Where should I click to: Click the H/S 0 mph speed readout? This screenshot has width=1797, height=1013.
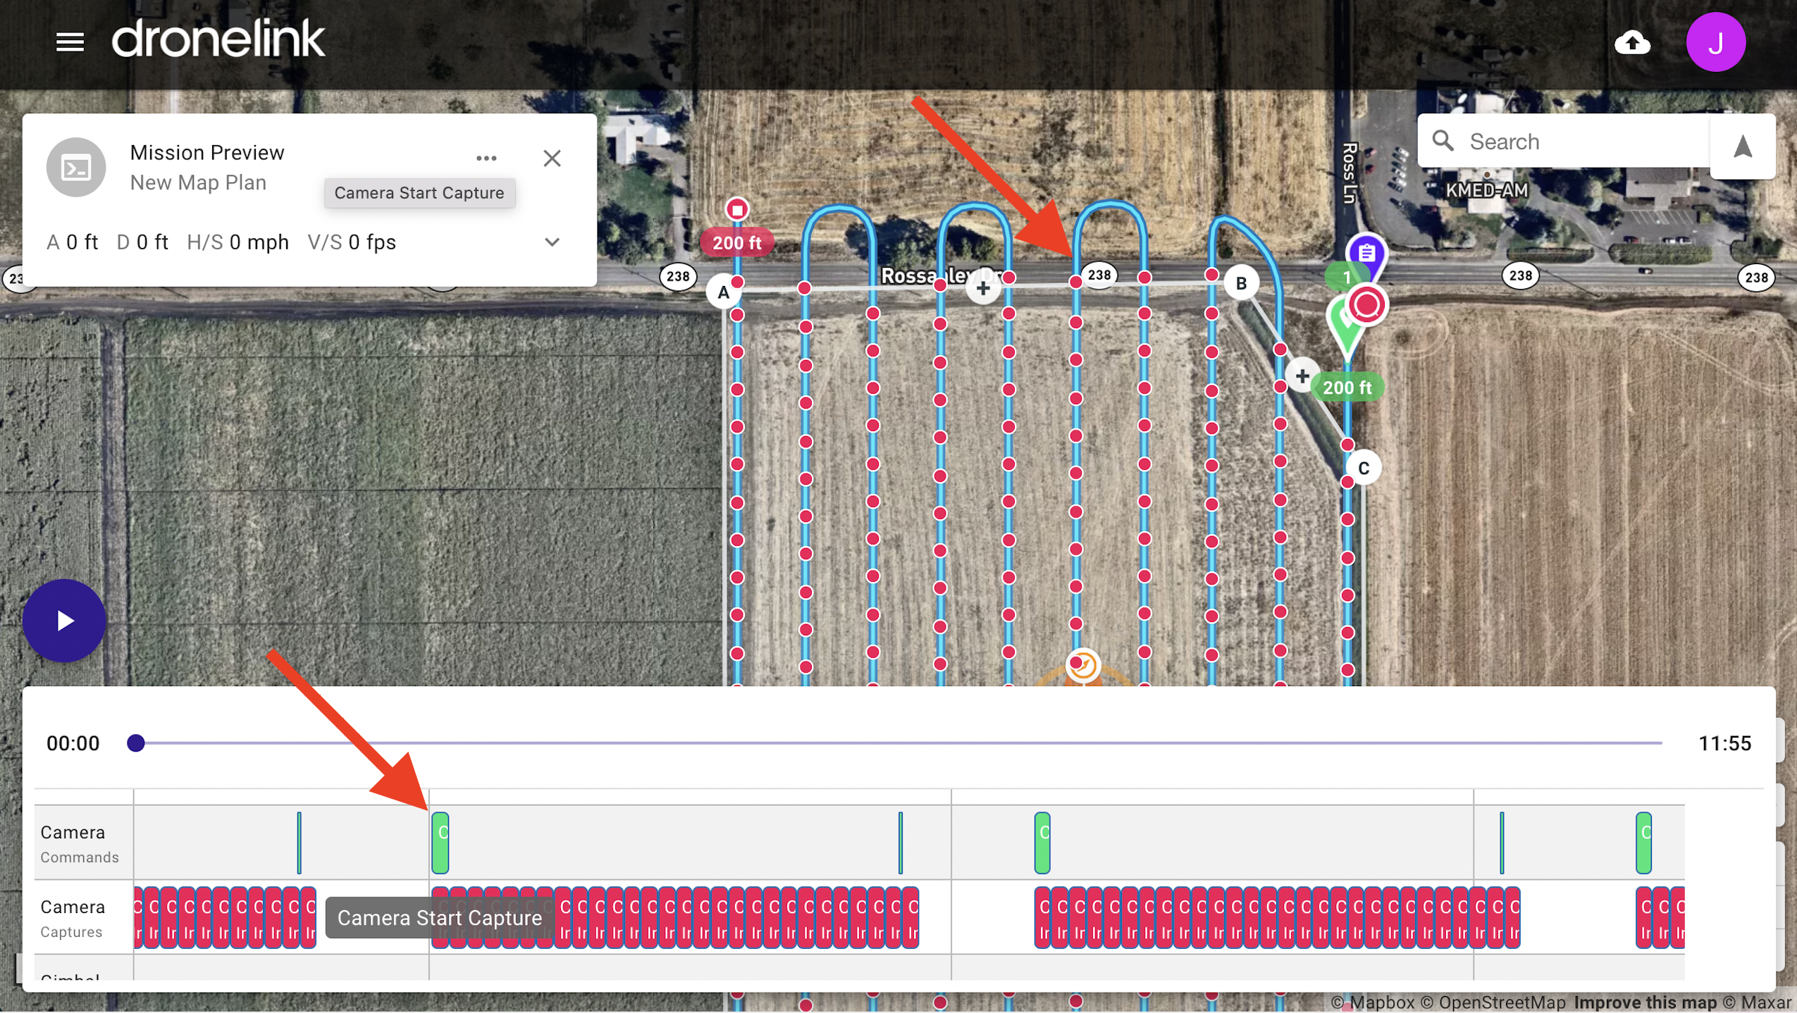(x=237, y=242)
